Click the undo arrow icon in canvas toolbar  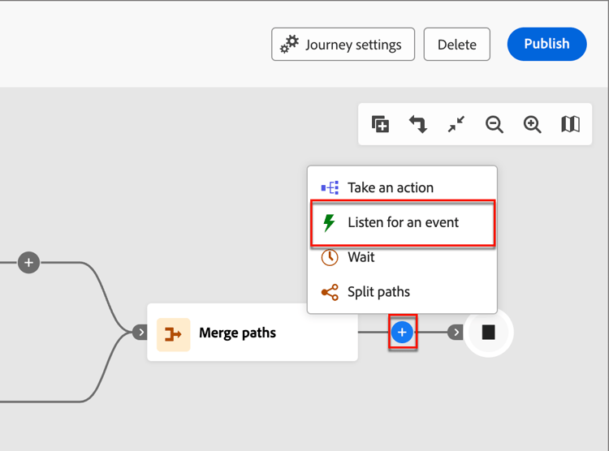tap(418, 124)
